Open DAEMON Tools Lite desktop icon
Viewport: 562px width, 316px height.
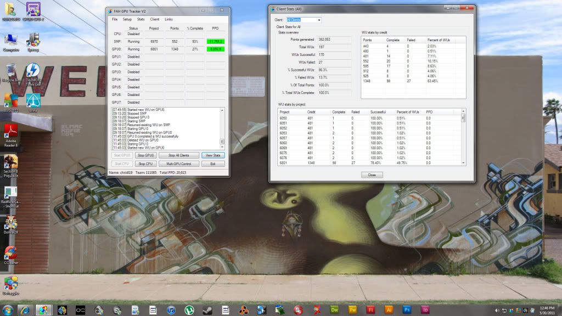(x=33, y=71)
